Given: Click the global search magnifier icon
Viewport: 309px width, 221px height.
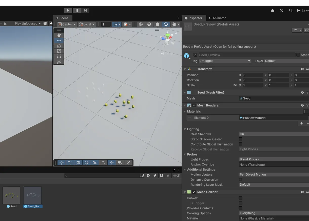Looking at the screenshot, I should point(291,10).
